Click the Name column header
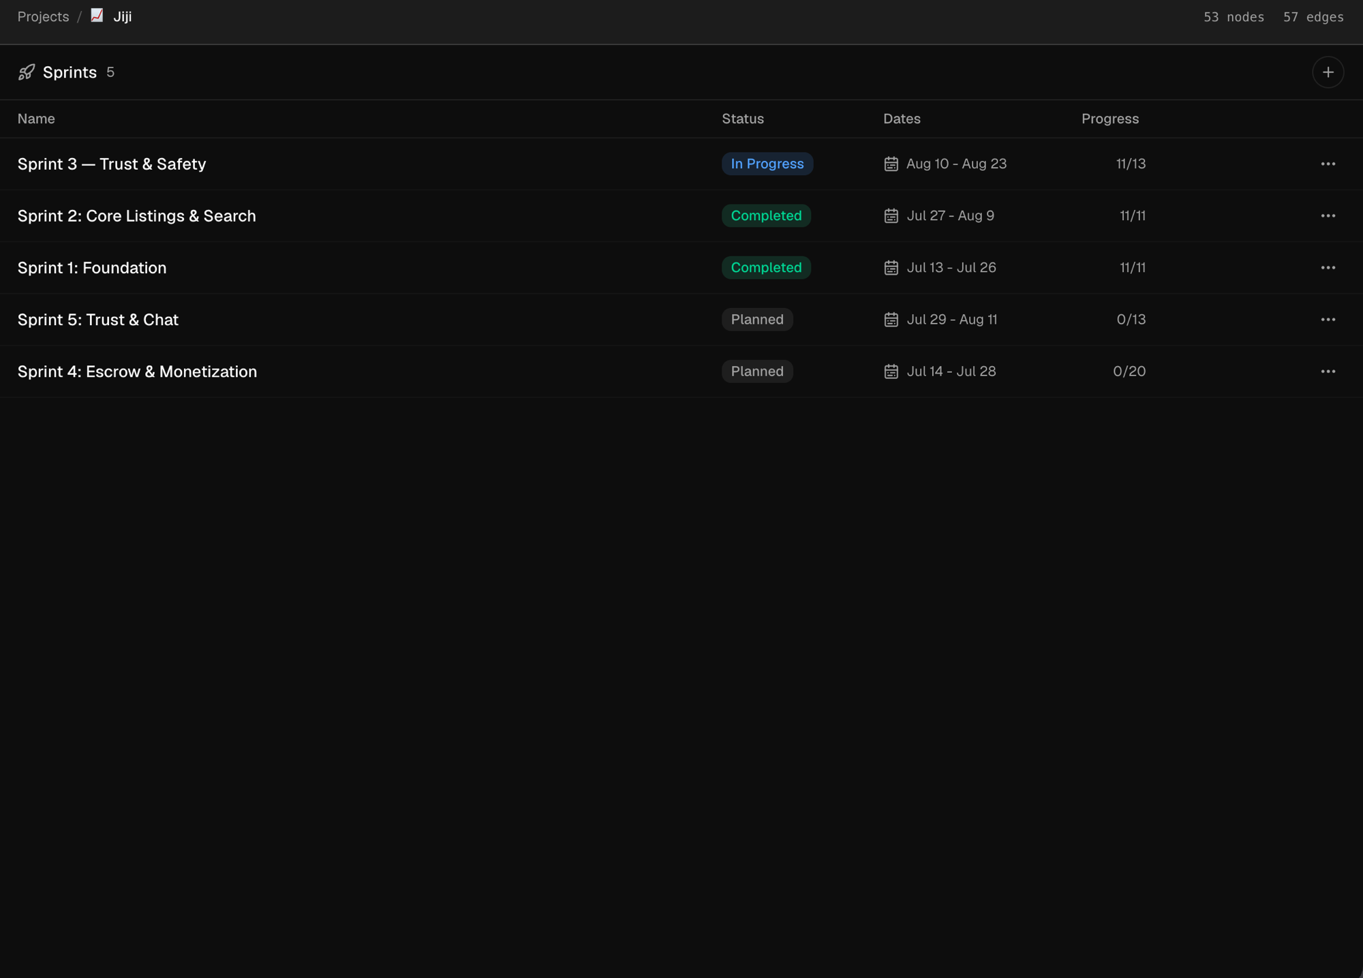Viewport: 1363px width, 978px height. pyautogui.click(x=36, y=119)
